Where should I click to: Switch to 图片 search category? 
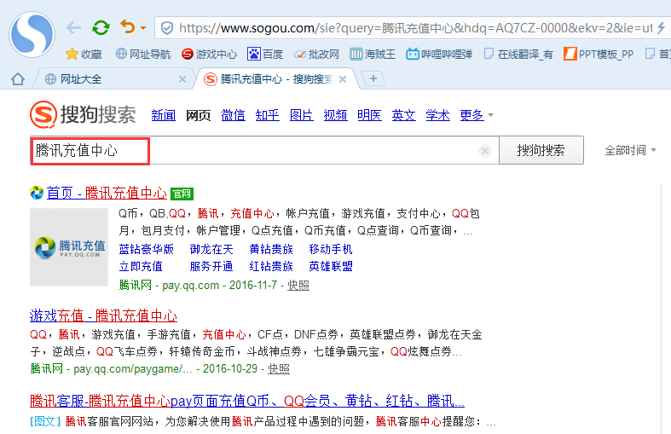point(301,115)
